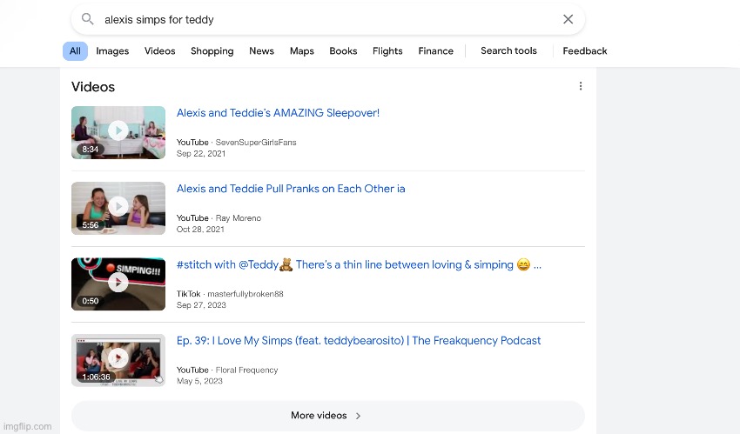Select the Finance tab
Screen dimensions: 740x434
435,51
